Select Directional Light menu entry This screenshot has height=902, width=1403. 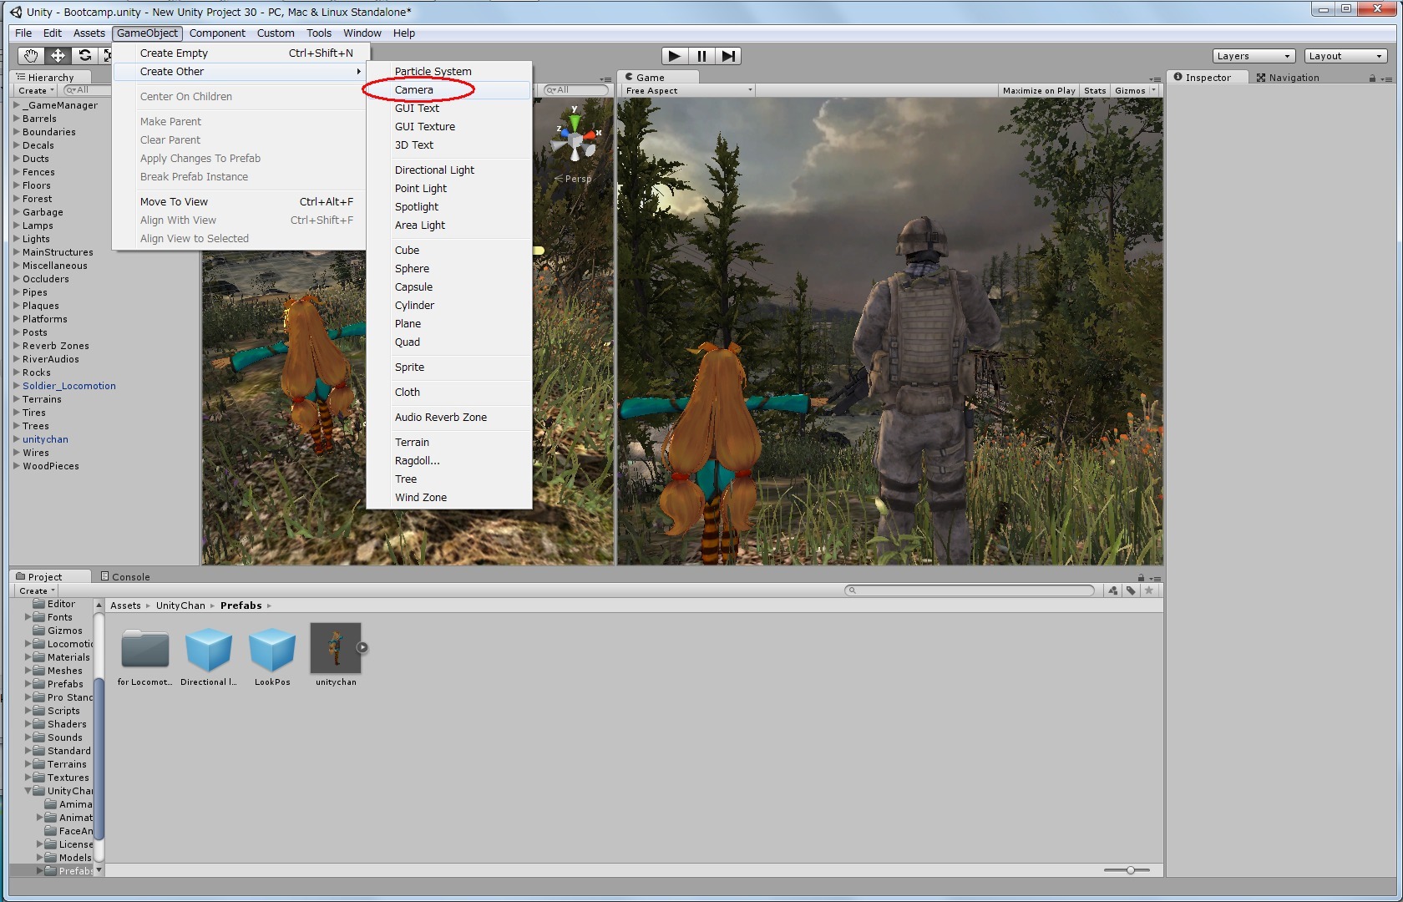coord(434,170)
